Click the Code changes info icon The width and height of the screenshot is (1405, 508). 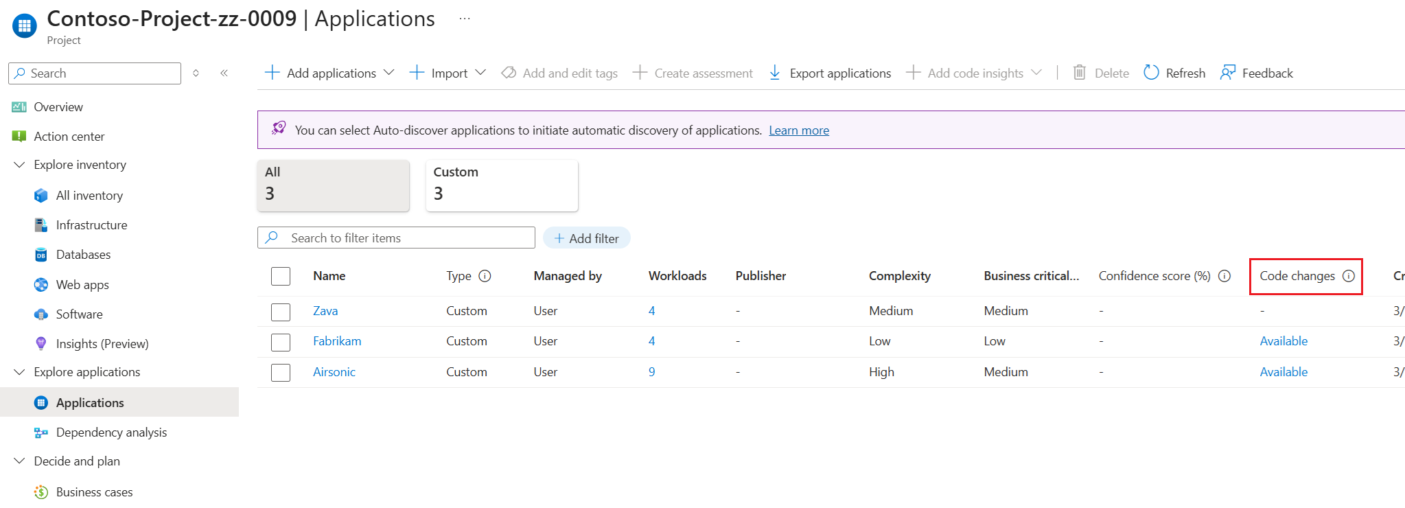(x=1349, y=276)
